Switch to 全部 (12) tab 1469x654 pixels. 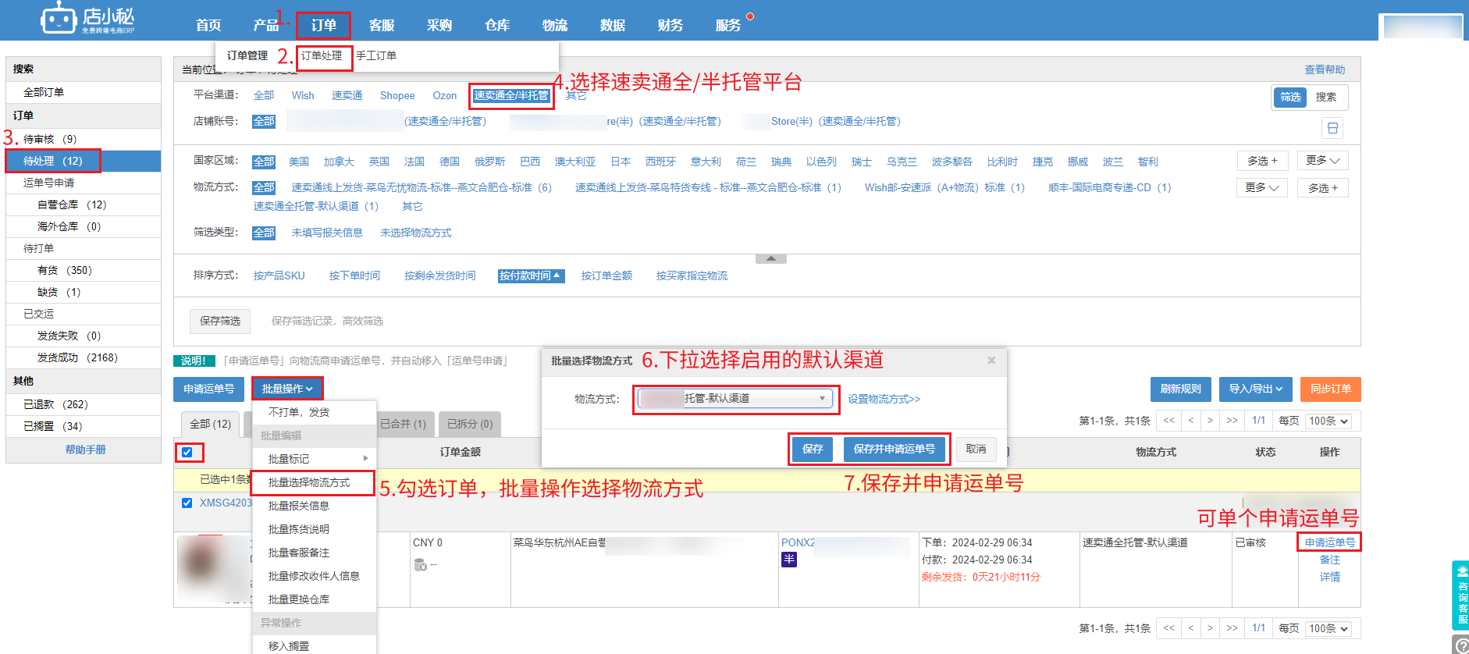[x=211, y=424]
